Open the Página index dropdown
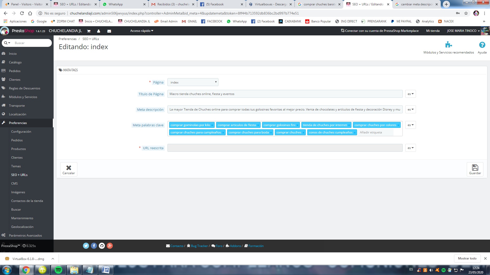Viewport: 490px width, 275px height. tap(193, 82)
